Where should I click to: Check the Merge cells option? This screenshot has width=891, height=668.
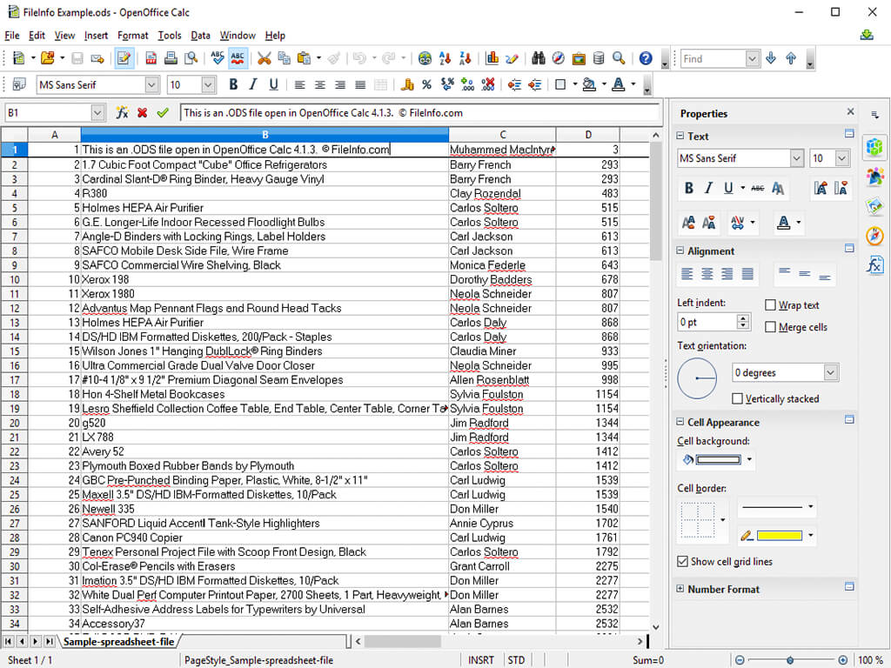pos(770,327)
